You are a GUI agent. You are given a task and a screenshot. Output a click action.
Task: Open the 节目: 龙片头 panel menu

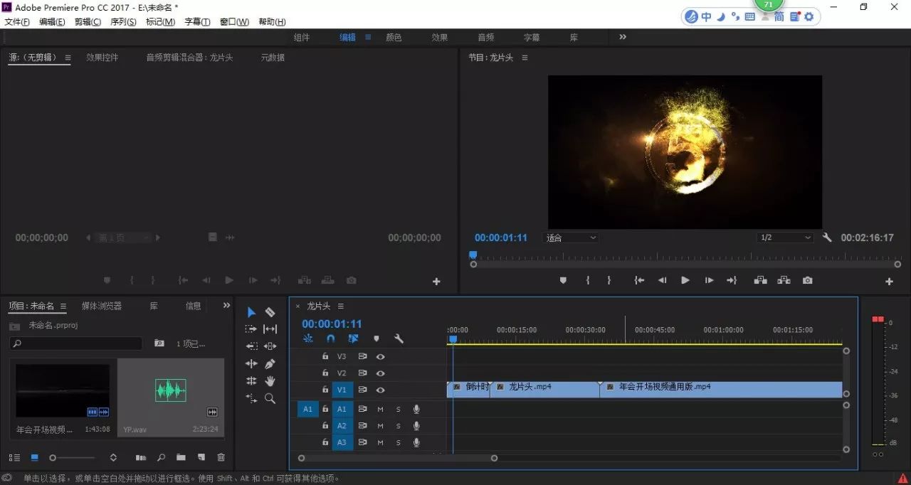[525, 58]
